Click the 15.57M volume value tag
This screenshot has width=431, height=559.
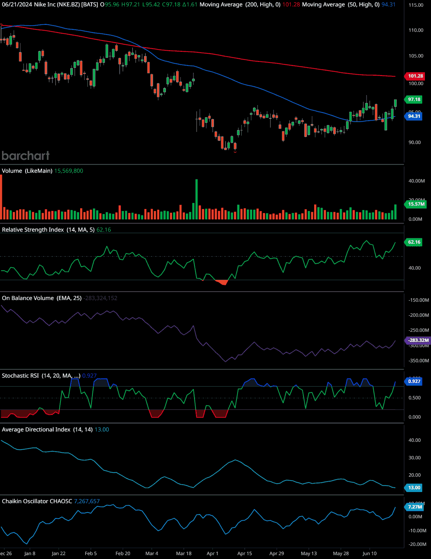click(416, 204)
